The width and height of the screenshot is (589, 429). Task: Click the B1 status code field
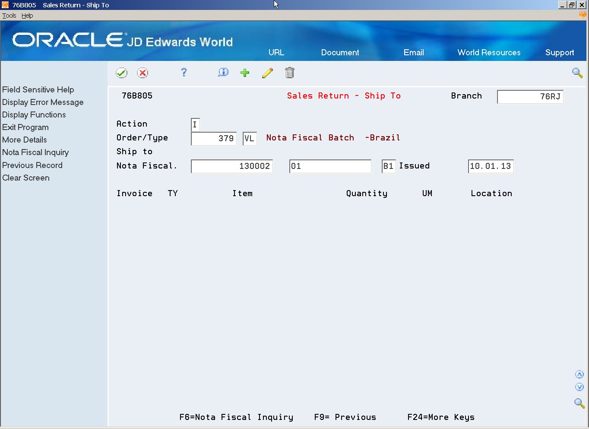389,166
